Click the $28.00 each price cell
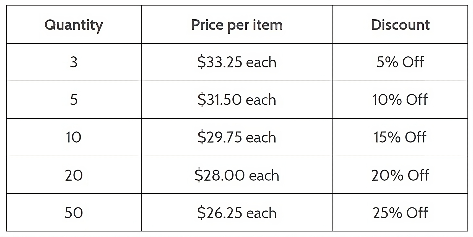473x237 pixels. [x=237, y=175]
